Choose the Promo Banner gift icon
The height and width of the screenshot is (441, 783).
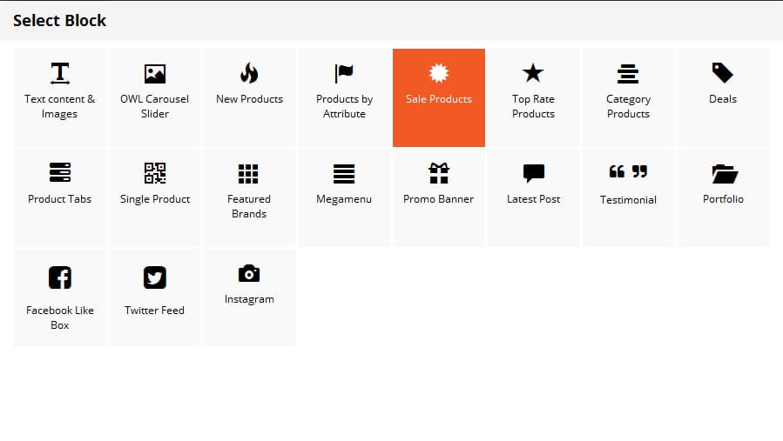(x=439, y=173)
